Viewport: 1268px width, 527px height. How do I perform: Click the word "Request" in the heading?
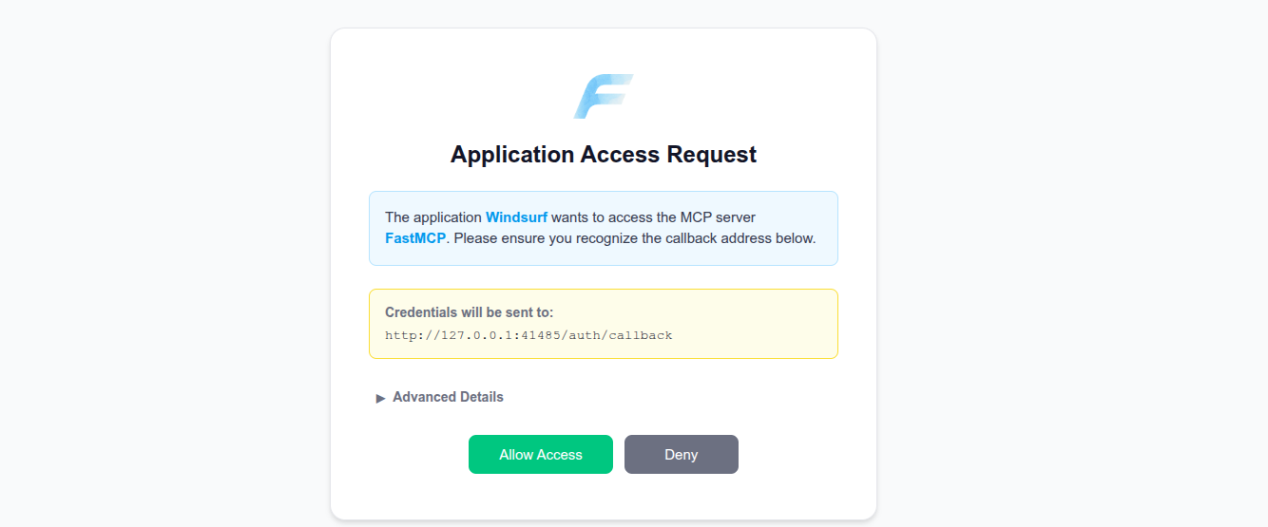pyautogui.click(x=711, y=154)
